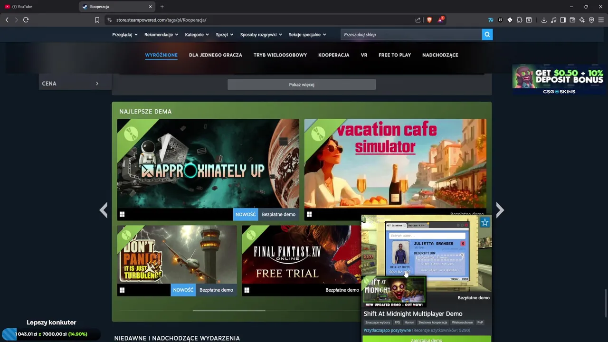Select the VR tab
Viewport: 608px width, 342px height.
364,55
